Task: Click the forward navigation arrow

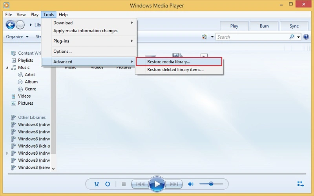Action: [20, 25]
